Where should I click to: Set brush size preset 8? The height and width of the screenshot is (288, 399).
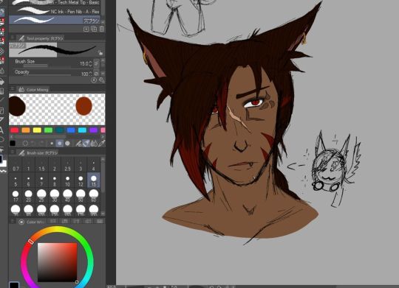(x=55, y=180)
